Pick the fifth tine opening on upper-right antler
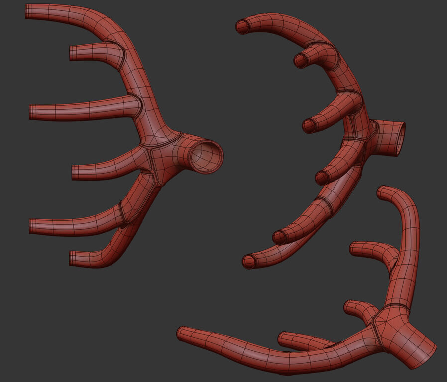Image resolution: width=447 pixels, height=382 pixels. click(x=280, y=238)
